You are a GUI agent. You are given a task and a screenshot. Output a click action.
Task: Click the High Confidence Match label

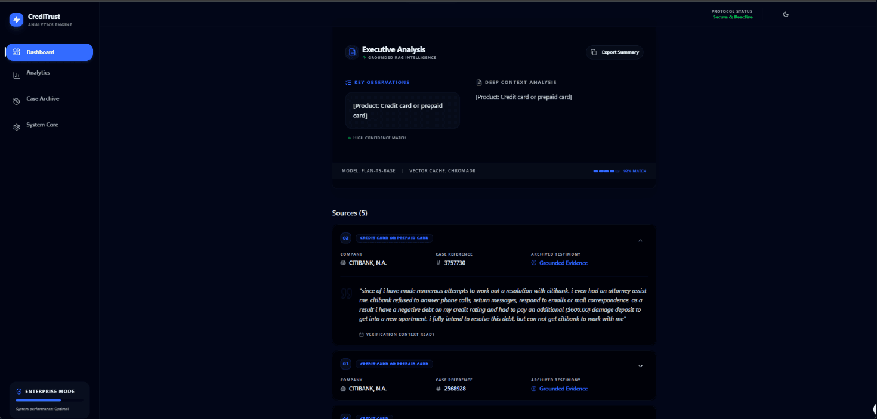click(379, 138)
